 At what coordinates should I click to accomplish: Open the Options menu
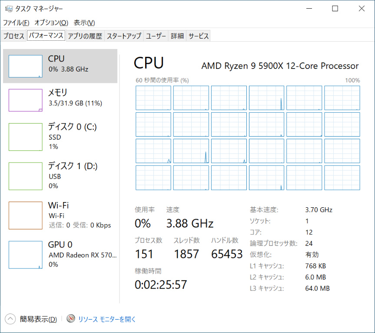pos(51,23)
